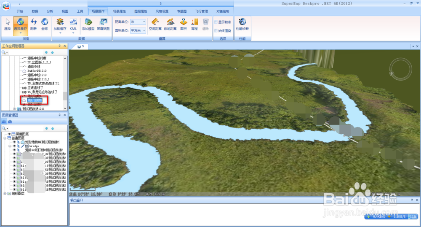Select the 道路中线打断 dataset in workspace tree
Image resolution: width=421 pixels, height=227 pixels.
pyautogui.click(x=37, y=58)
